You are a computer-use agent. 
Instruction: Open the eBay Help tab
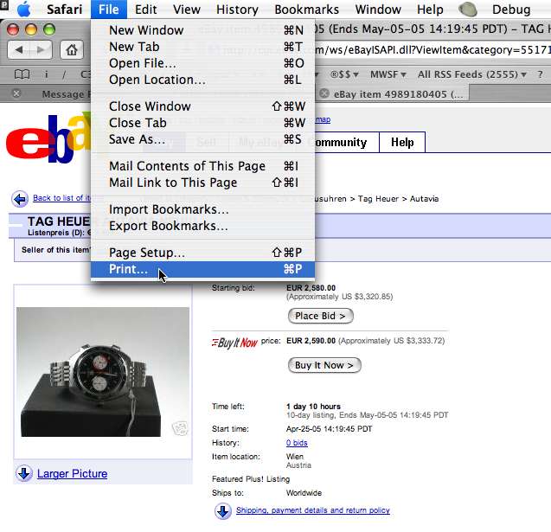click(402, 143)
